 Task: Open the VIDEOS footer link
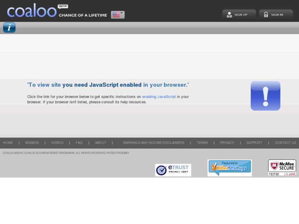[x=57, y=143]
